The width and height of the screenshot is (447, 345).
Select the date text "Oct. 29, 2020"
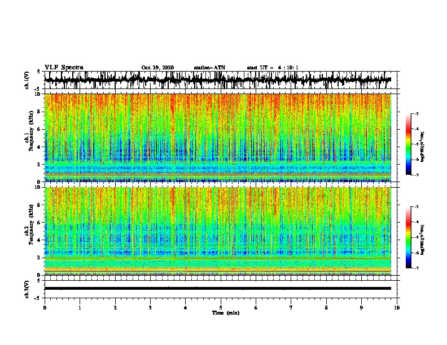(x=157, y=68)
